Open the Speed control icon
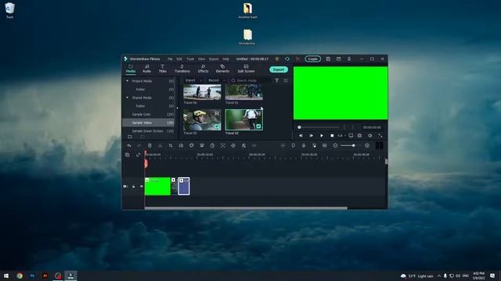Viewport: 501px width, 281px height. point(181,146)
